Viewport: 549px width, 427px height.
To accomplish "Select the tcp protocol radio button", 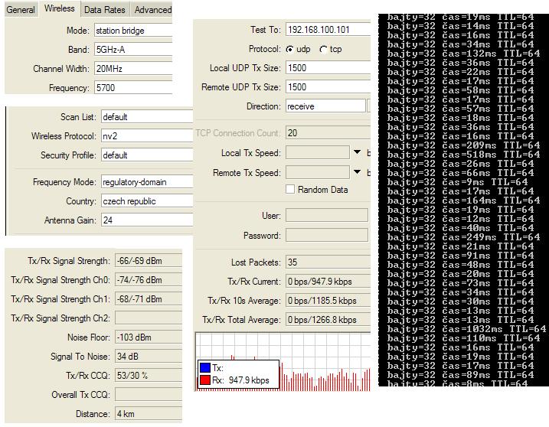I will pos(323,49).
